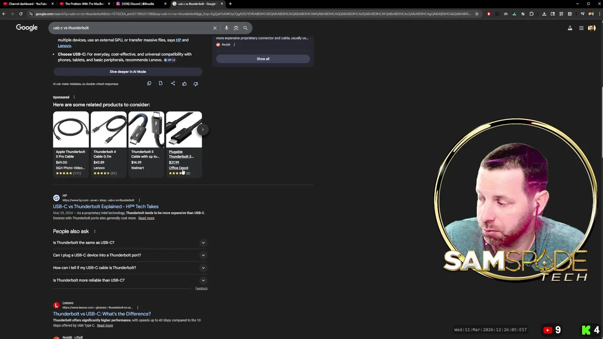Close the Discord browser tab
This screenshot has height=339, width=603.
click(165, 4)
